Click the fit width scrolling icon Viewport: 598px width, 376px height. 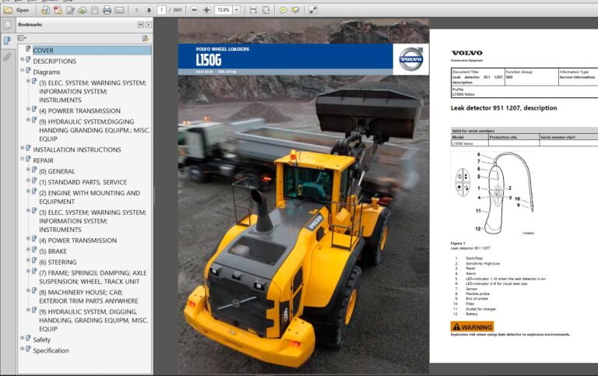tap(253, 10)
